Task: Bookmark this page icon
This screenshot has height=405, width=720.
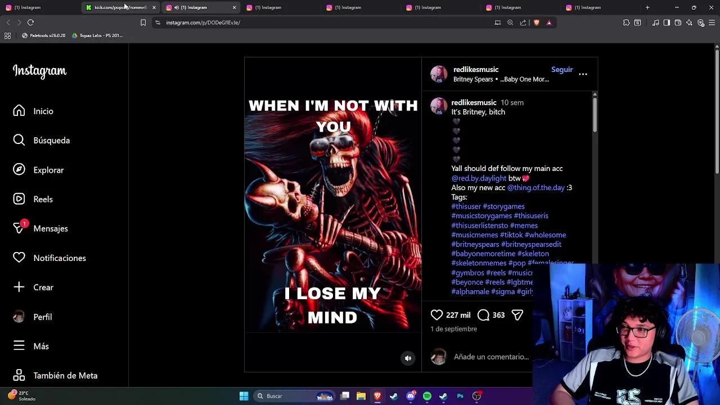Action: click(x=143, y=22)
